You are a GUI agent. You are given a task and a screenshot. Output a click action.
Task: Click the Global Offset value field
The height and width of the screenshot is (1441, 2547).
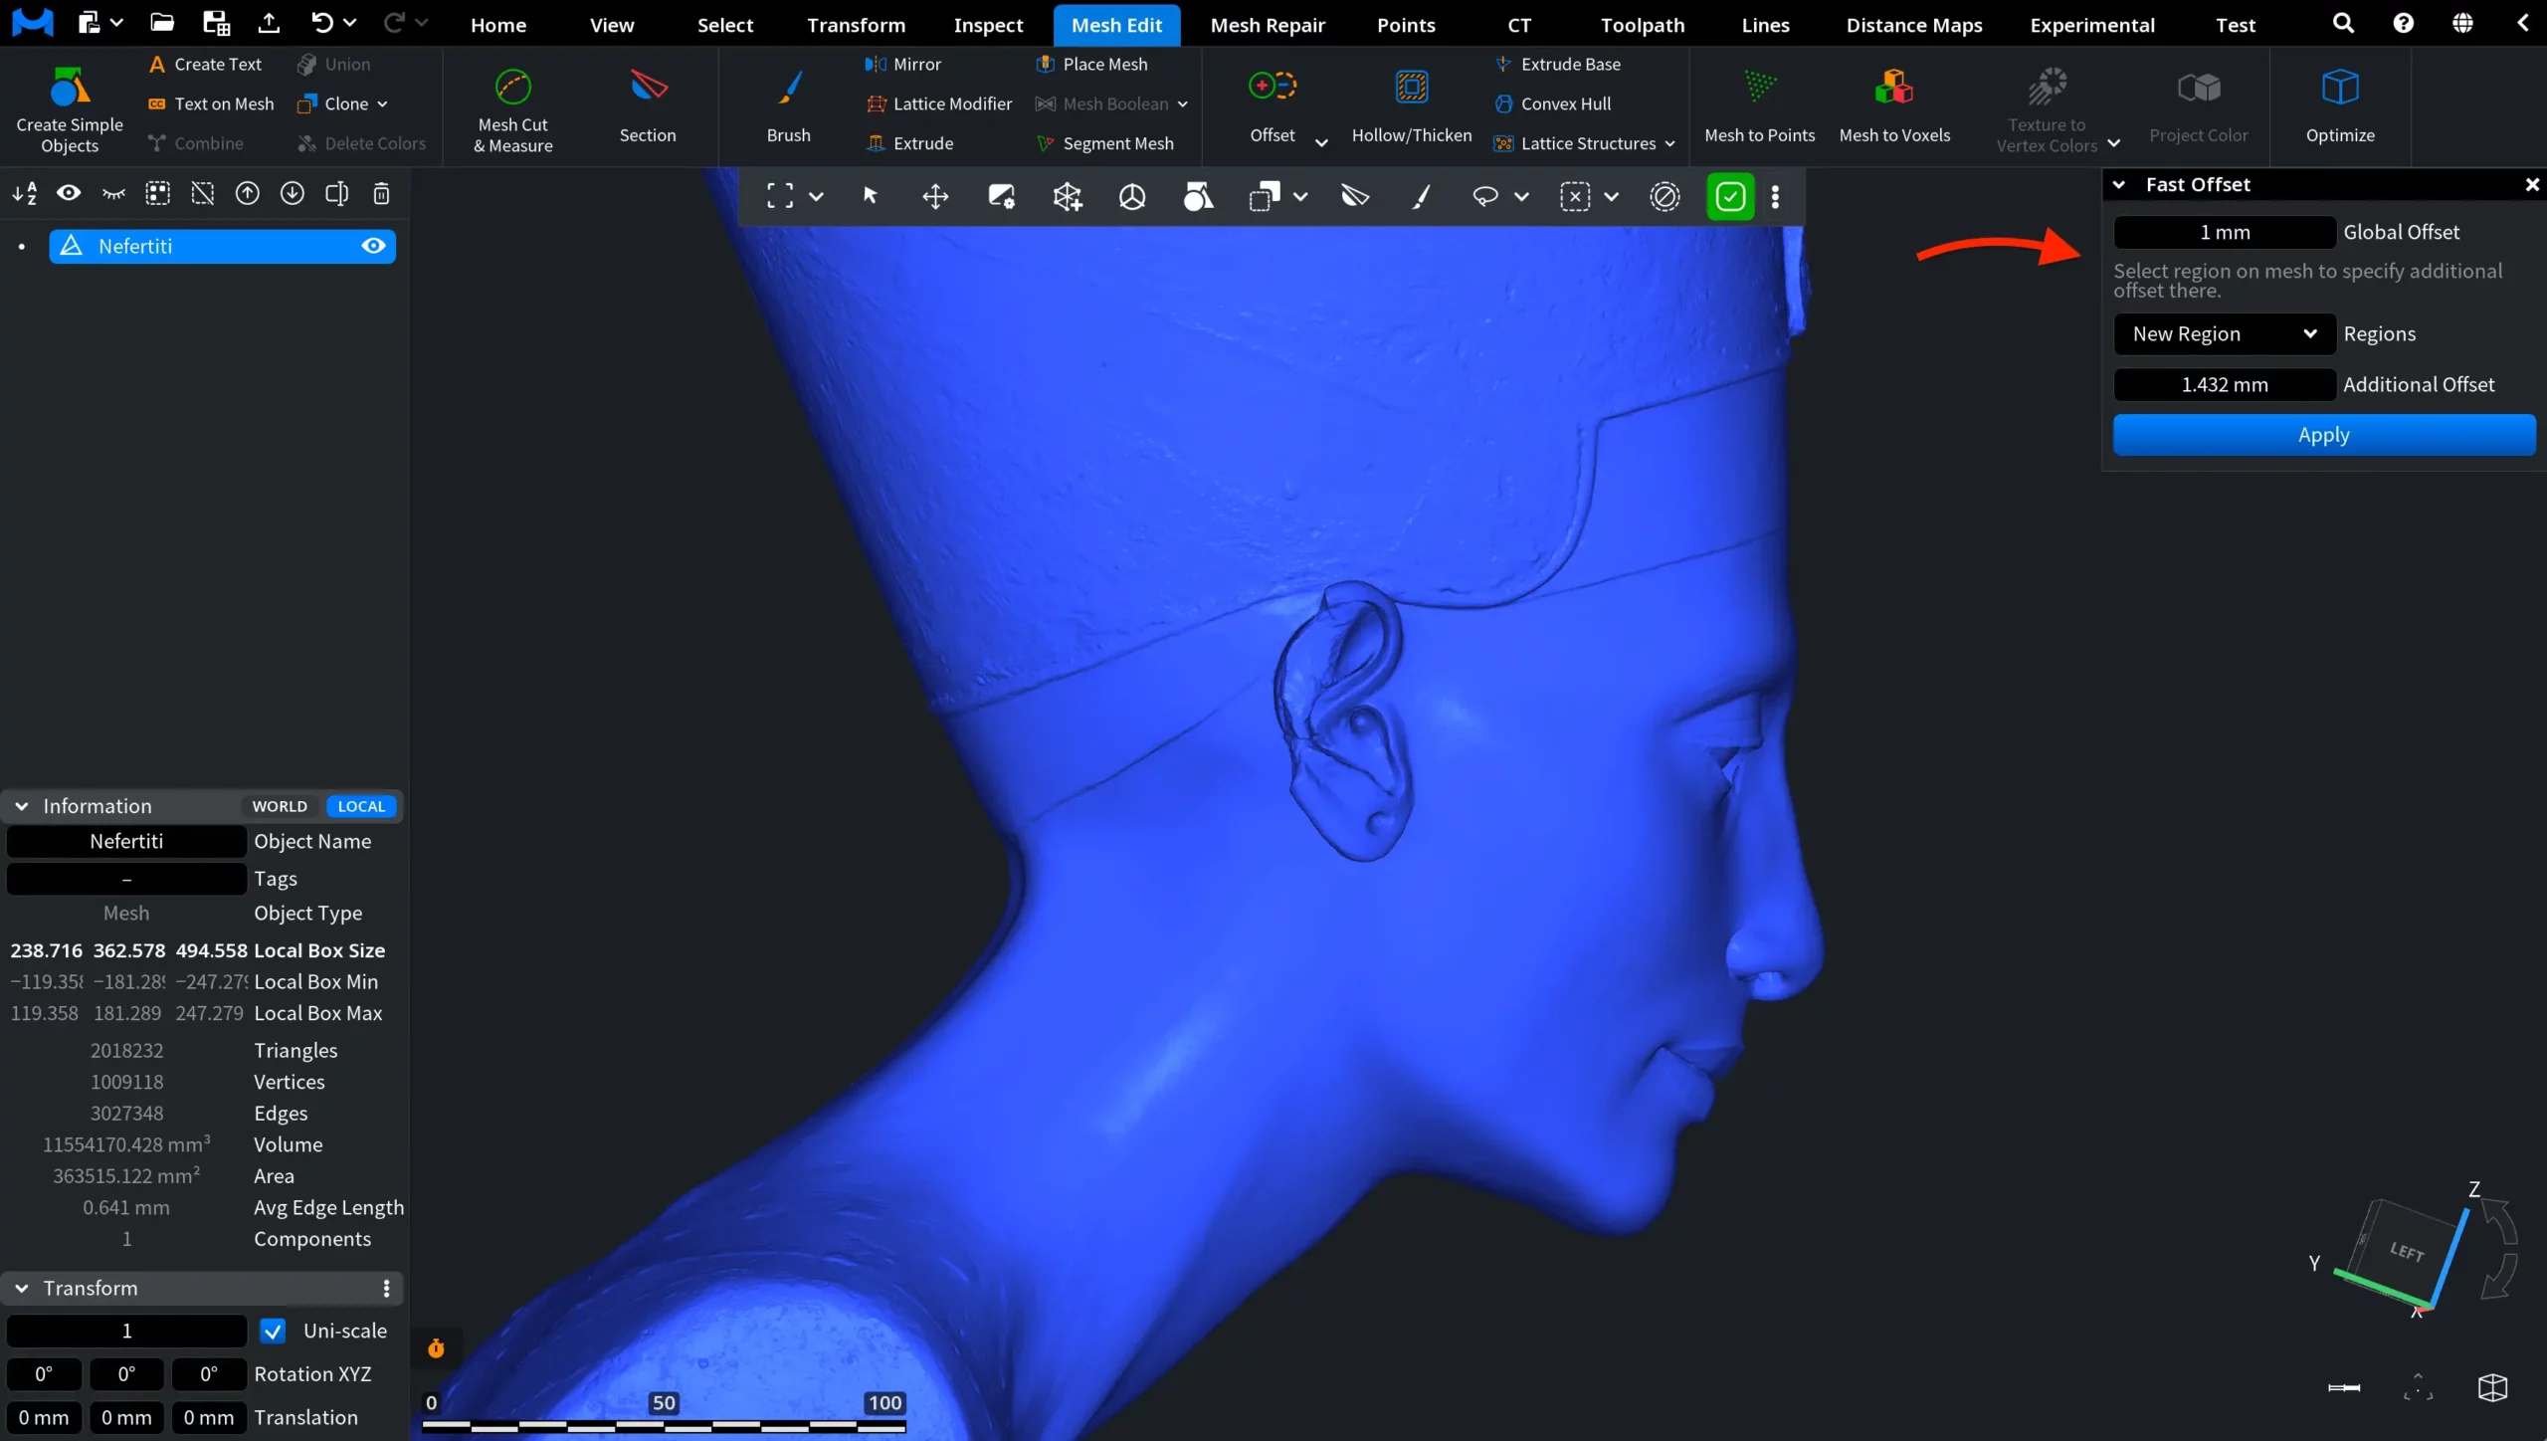2225,232
